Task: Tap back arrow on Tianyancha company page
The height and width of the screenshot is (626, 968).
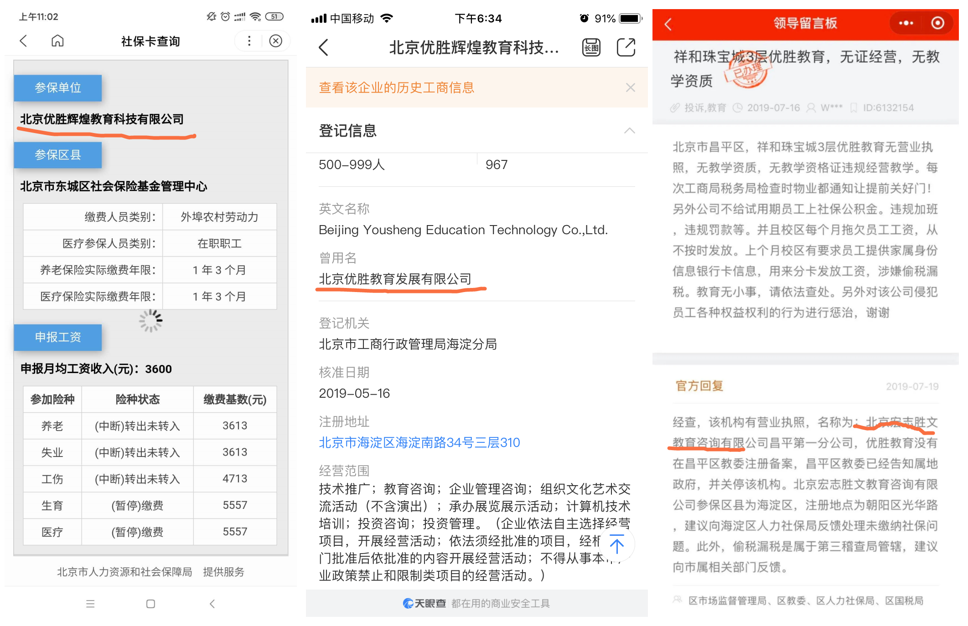Action: point(324,47)
